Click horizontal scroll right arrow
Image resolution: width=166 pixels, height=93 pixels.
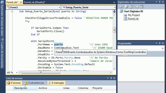pos(111,72)
